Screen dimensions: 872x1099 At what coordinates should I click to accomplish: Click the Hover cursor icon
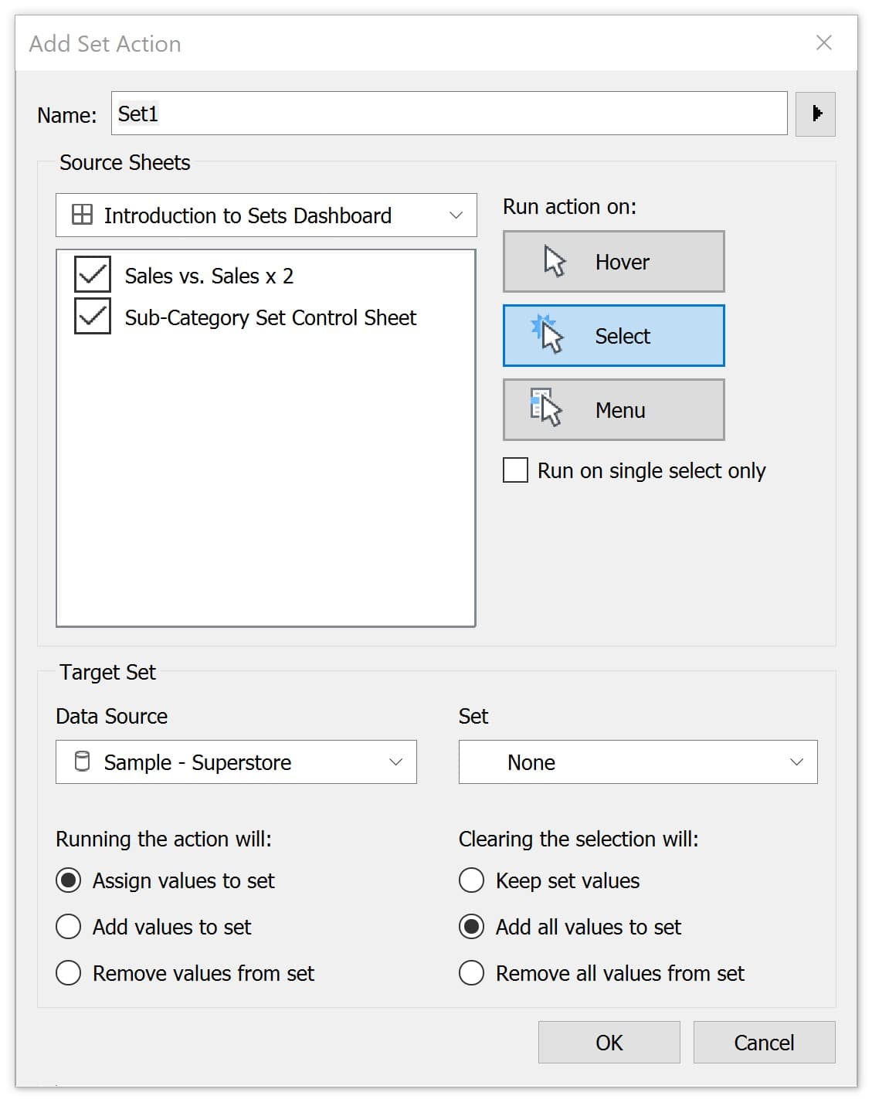click(x=555, y=262)
